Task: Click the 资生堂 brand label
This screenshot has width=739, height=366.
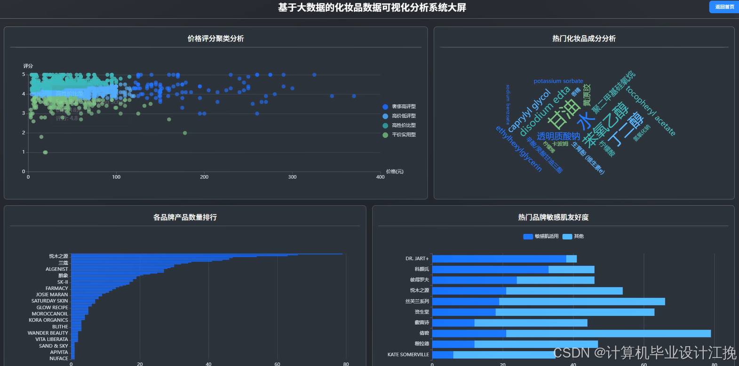Action: (422, 312)
